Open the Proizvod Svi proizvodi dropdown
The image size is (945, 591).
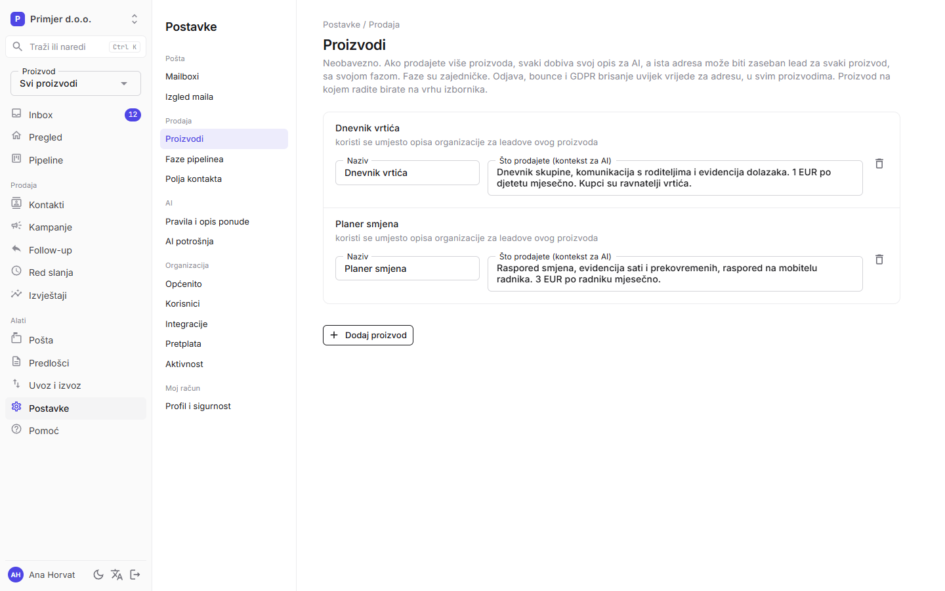point(75,83)
